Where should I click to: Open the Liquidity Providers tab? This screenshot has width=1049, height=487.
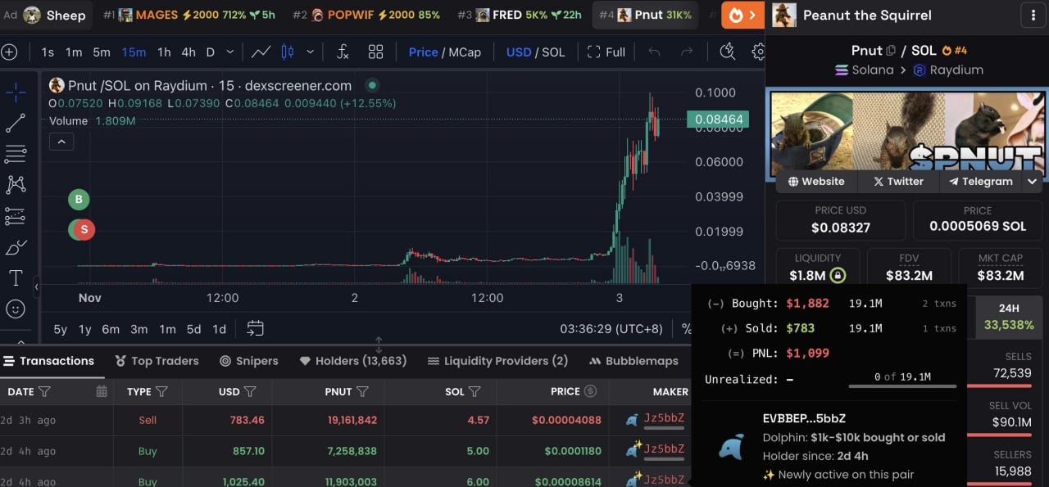click(497, 361)
